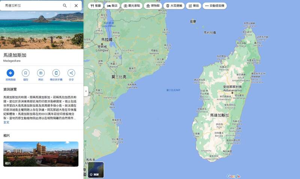Open the directions (規劃路線) icon

click(x=10, y=73)
